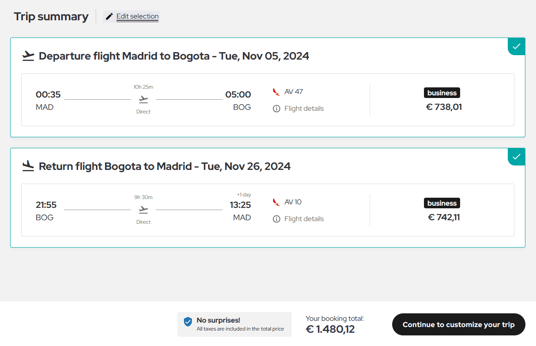Click the info icon for flight AV 10
This screenshot has height=346, width=536.
[277, 219]
